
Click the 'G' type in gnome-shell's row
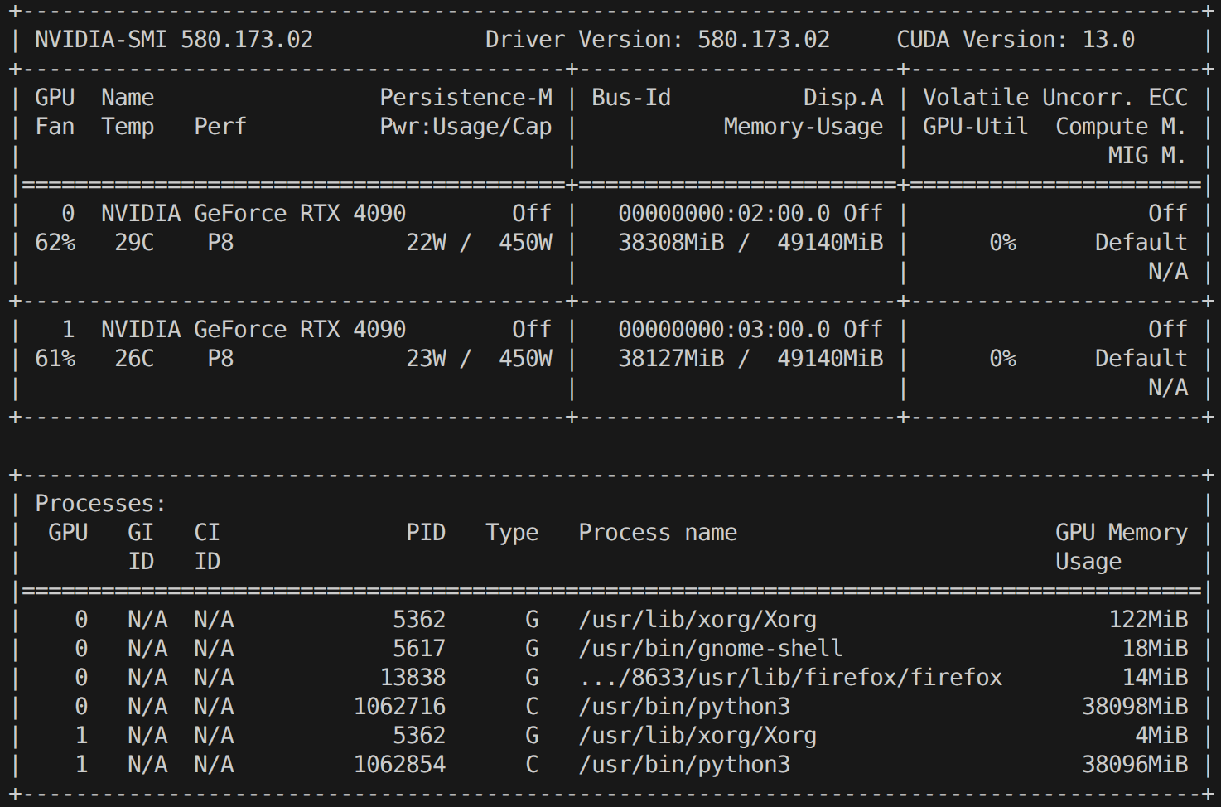click(532, 649)
